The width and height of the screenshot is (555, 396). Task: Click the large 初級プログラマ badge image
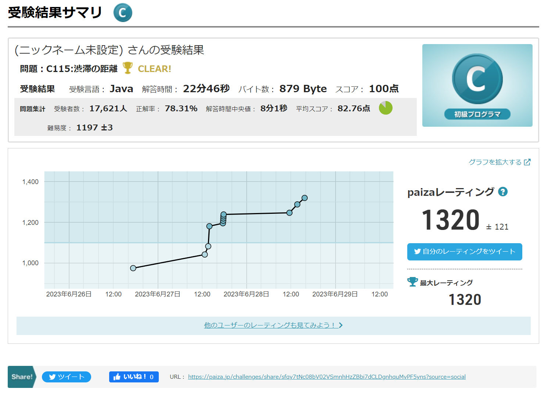click(477, 85)
